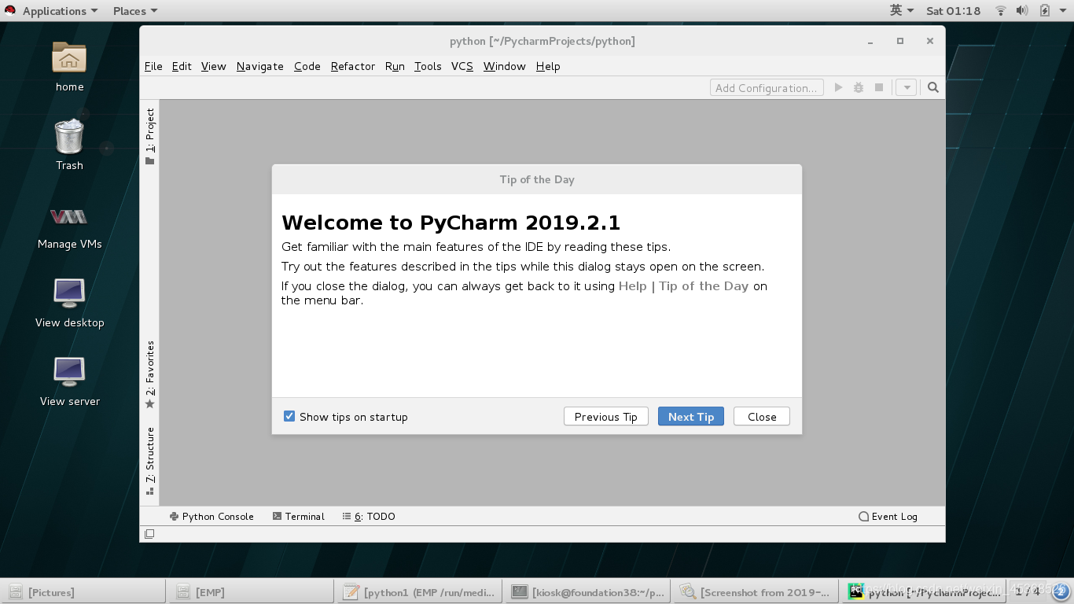Open the Help menu
This screenshot has height=604, width=1074.
point(548,66)
